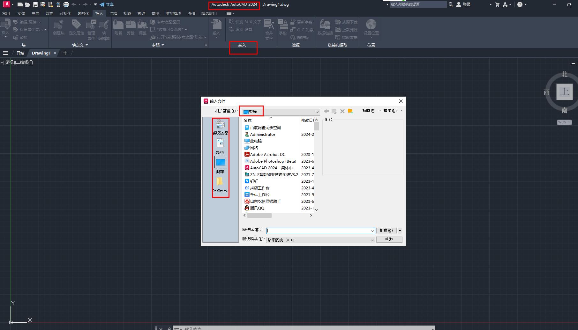This screenshot has width=578, height=330.
Task: Click the 登录 sign-in button
Action: pyautogui.click(x=464, y=4)
